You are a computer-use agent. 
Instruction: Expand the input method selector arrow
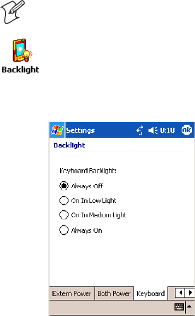point(189,306)
